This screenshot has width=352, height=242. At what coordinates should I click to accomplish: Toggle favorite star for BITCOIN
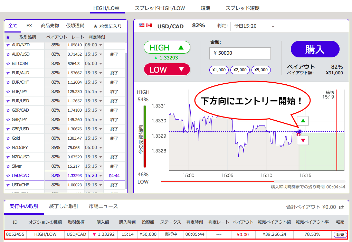(8, 64)
